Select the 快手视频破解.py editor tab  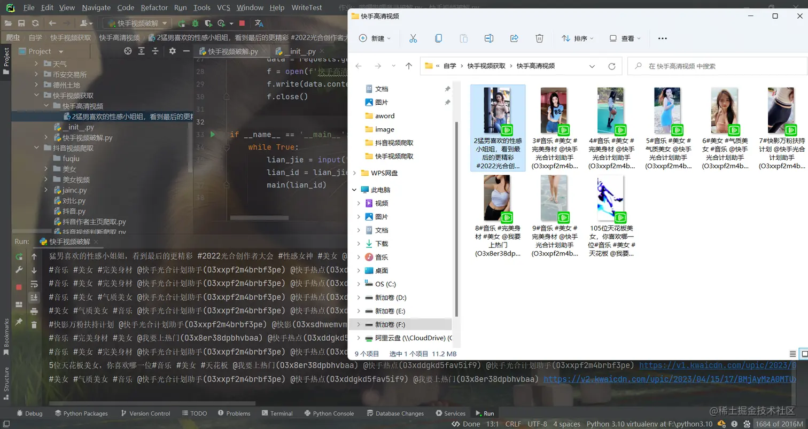[x=232, y=51]
